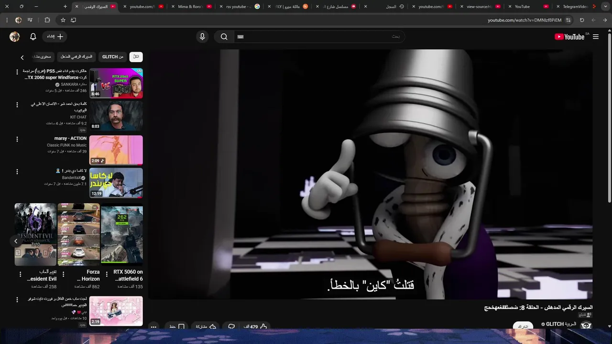Viewport: 612px width, 344px height.
Task: Open the RTX 5060 on Battlefield 6 short
Action: click(121, 234)
